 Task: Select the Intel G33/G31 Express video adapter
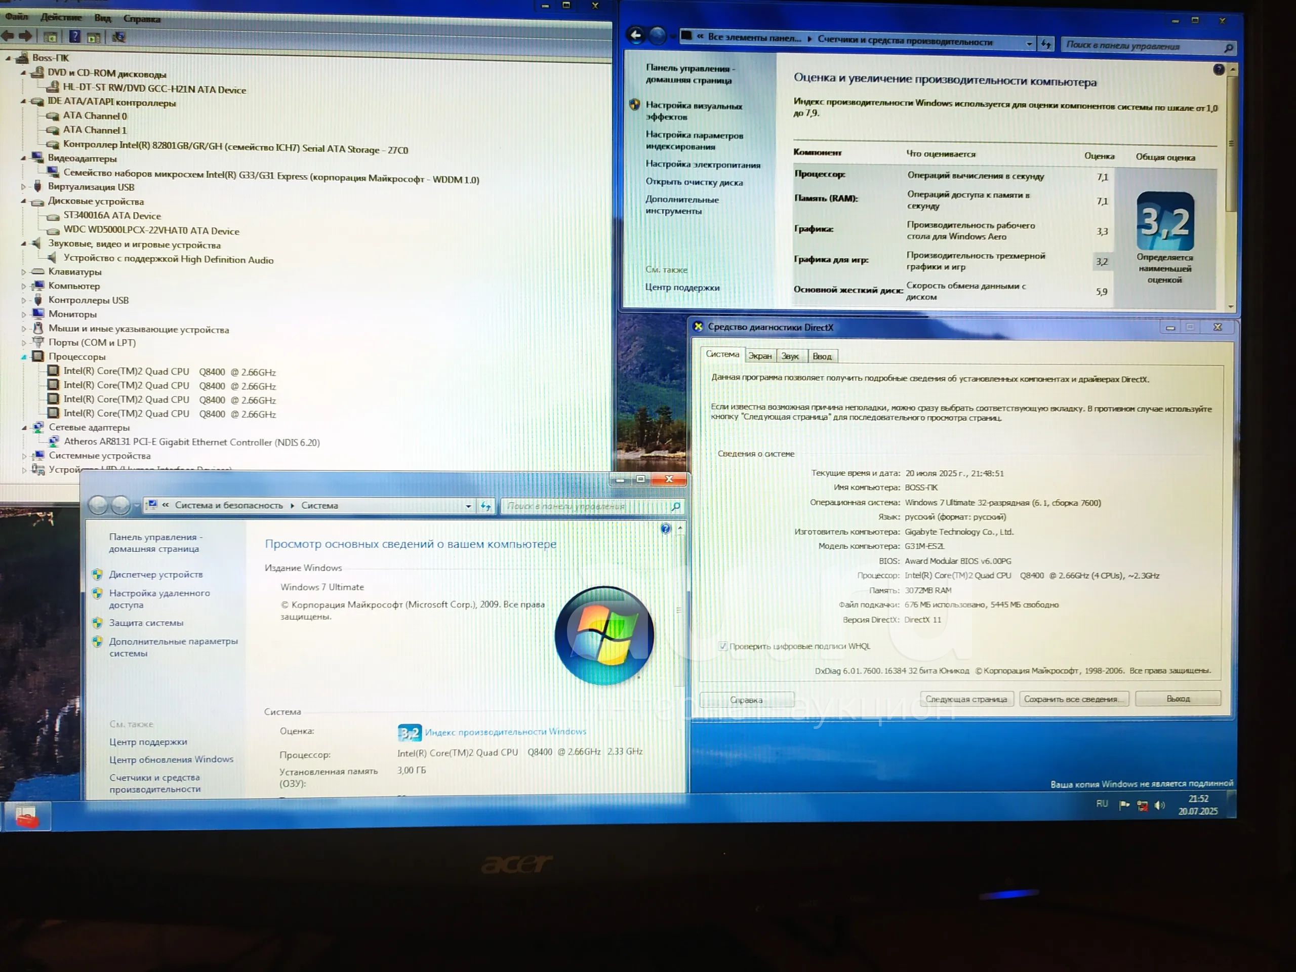(271, 176)
